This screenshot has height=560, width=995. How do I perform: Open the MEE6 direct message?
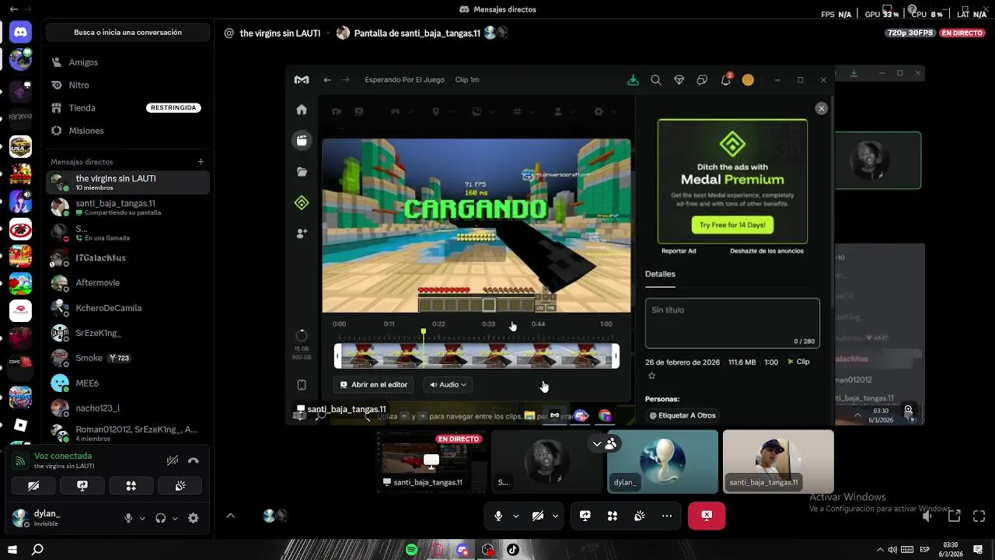click(128, 383)
